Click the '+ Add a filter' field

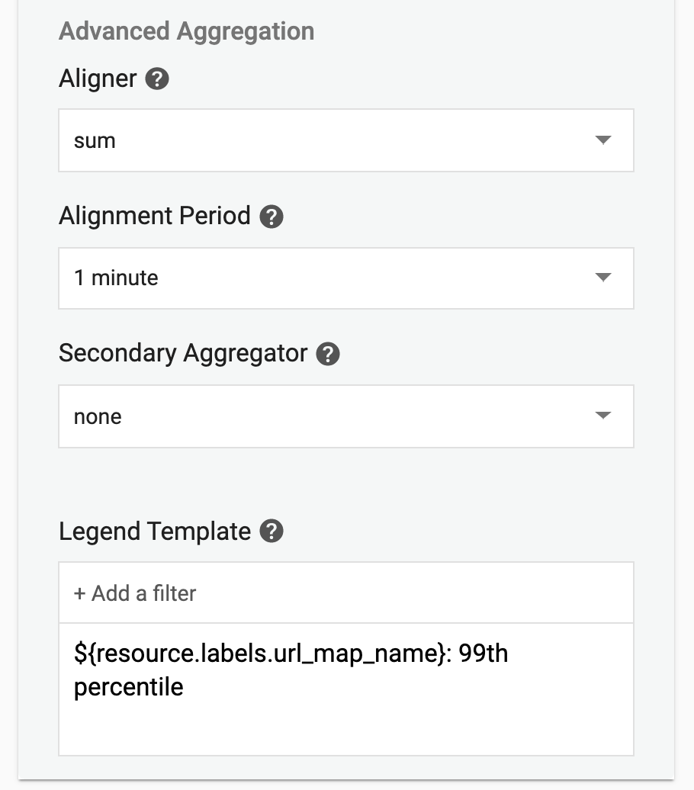pos(345,593)
